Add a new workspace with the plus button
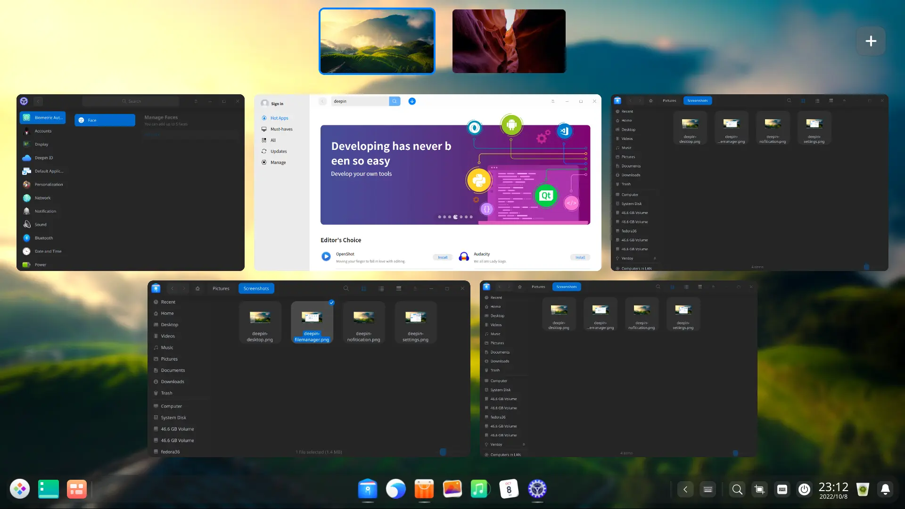Image resolution: width=905 pixels, height=509 pixels. [871, 41]
